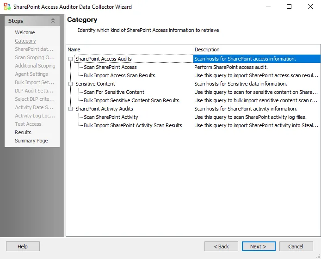
Task: Open the Summary Page step
Action: tap(31, 141)
